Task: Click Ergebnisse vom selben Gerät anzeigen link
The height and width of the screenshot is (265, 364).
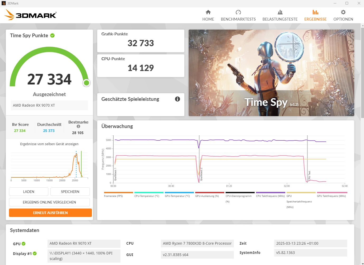Action: (x=49, y=144)
